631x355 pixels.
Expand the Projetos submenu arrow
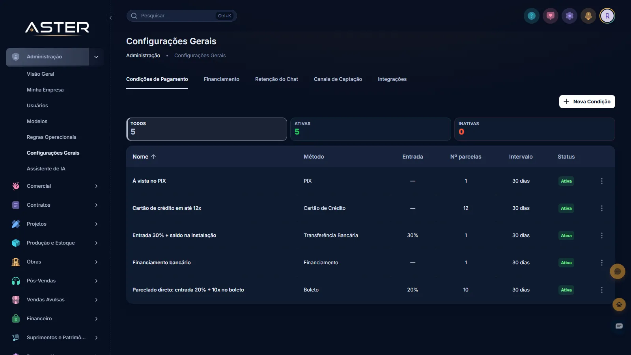coord(96,224)
